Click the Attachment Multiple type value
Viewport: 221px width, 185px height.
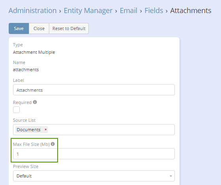(x=34, y=52)
